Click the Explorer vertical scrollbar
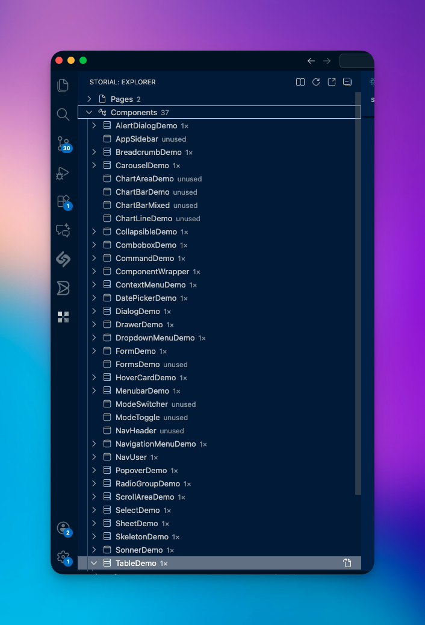This screenshot has width=425, height=625. tap(358, 294)
